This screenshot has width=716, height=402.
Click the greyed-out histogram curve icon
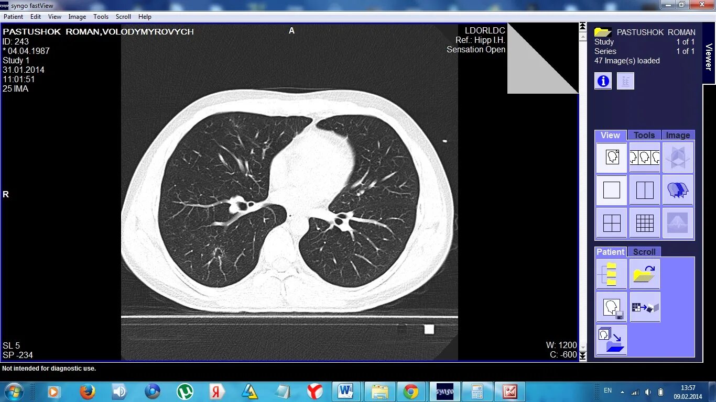pyautogui.click(x=678, y=223)
